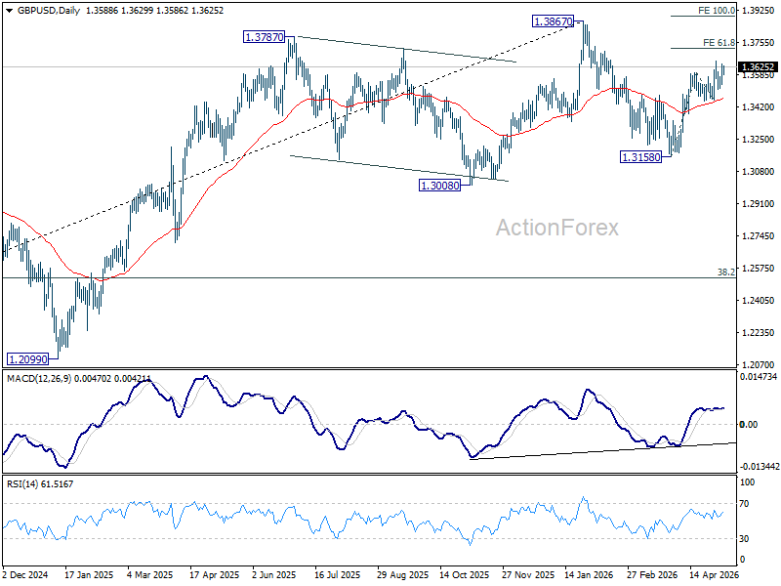The height and width of the screenshot is (586, 781).
Task: Click the MACD(12,26,9) indicator label
Action: click(x=39, y=379)
